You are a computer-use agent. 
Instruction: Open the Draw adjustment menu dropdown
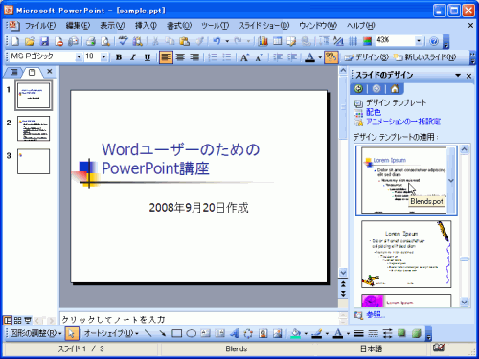35,333
